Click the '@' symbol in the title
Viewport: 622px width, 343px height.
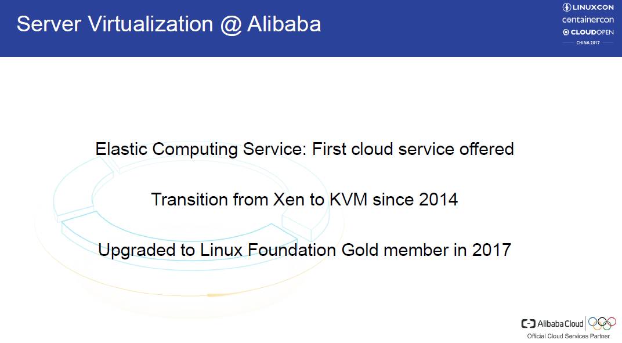pos(230,24)
